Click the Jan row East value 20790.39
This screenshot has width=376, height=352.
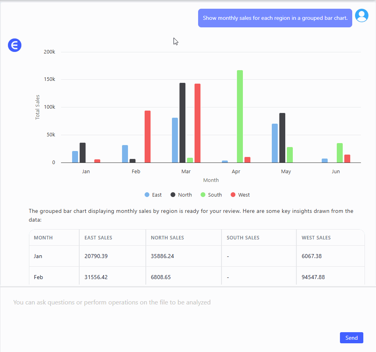(x=96, y=256)
